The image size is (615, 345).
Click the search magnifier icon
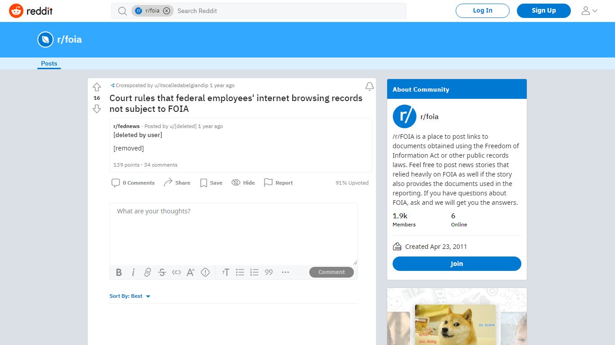point(122,11)
